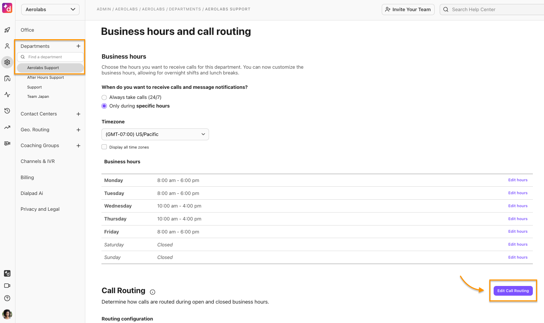Edit hours for Saturday
544x323 pixels.
(518, 244)
